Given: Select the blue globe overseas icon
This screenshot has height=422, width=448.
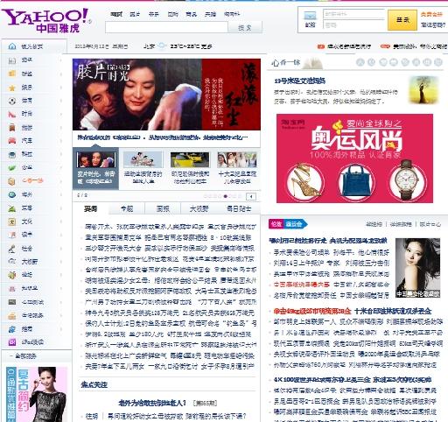Looking at the screenshot, I should coord(12,194).
